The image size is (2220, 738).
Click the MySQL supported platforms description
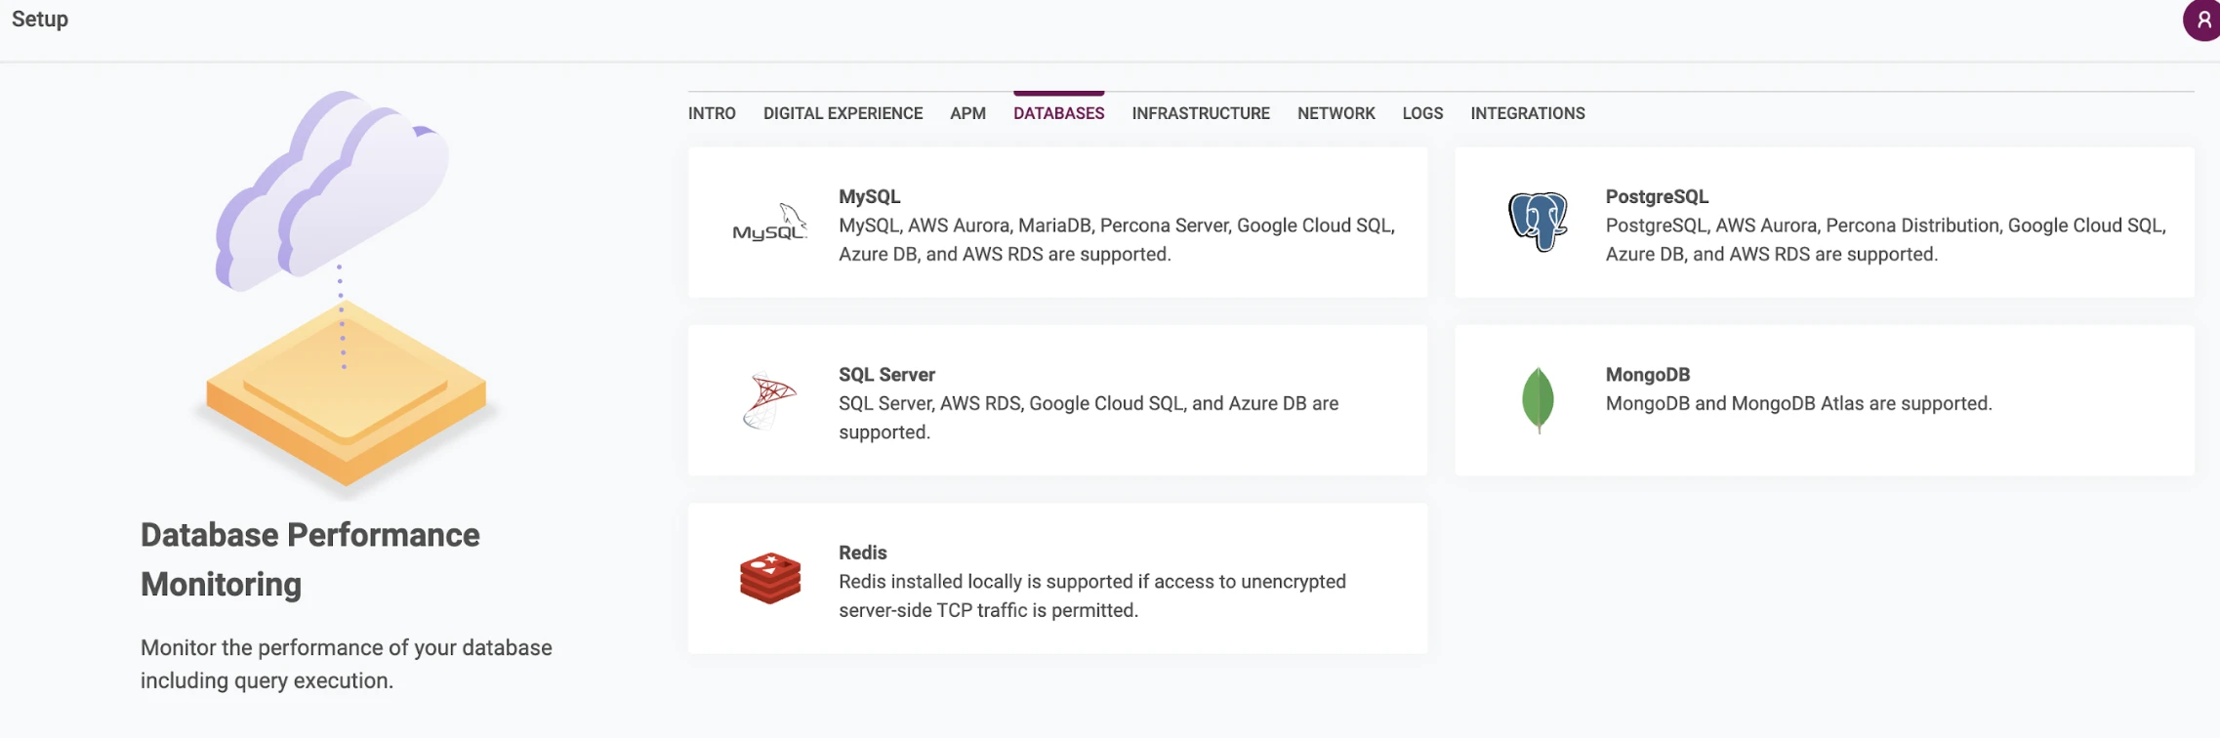[x=1117, y=240]
